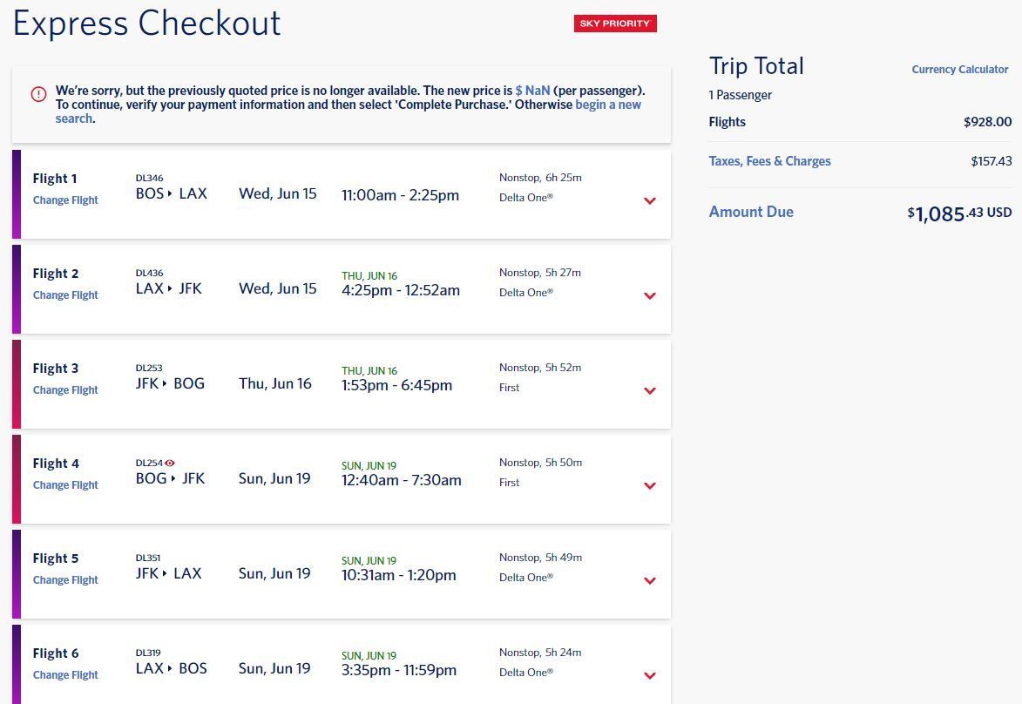Viewport: 1022px width, 704px height.
Task: Expand Flight 4 BOG to JFK details
Action: tap(650, 485)
